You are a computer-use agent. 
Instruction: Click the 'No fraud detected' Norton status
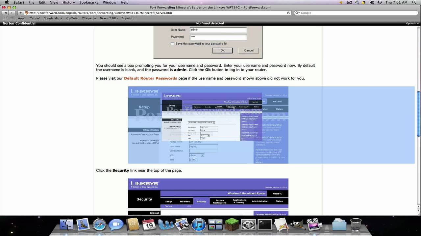tap(210, 23)
